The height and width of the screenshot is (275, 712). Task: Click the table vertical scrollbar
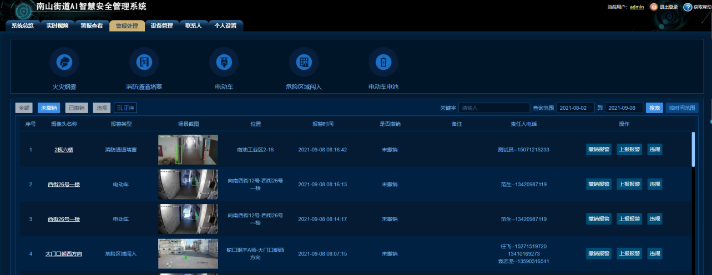693,150
